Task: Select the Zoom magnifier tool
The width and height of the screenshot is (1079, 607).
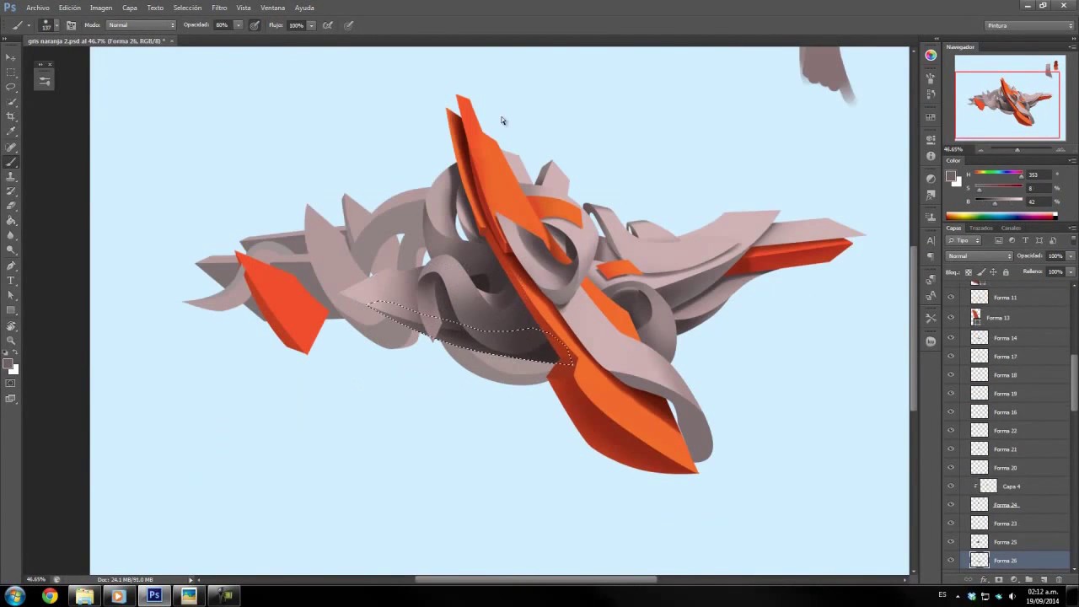Action: point(11,341)
